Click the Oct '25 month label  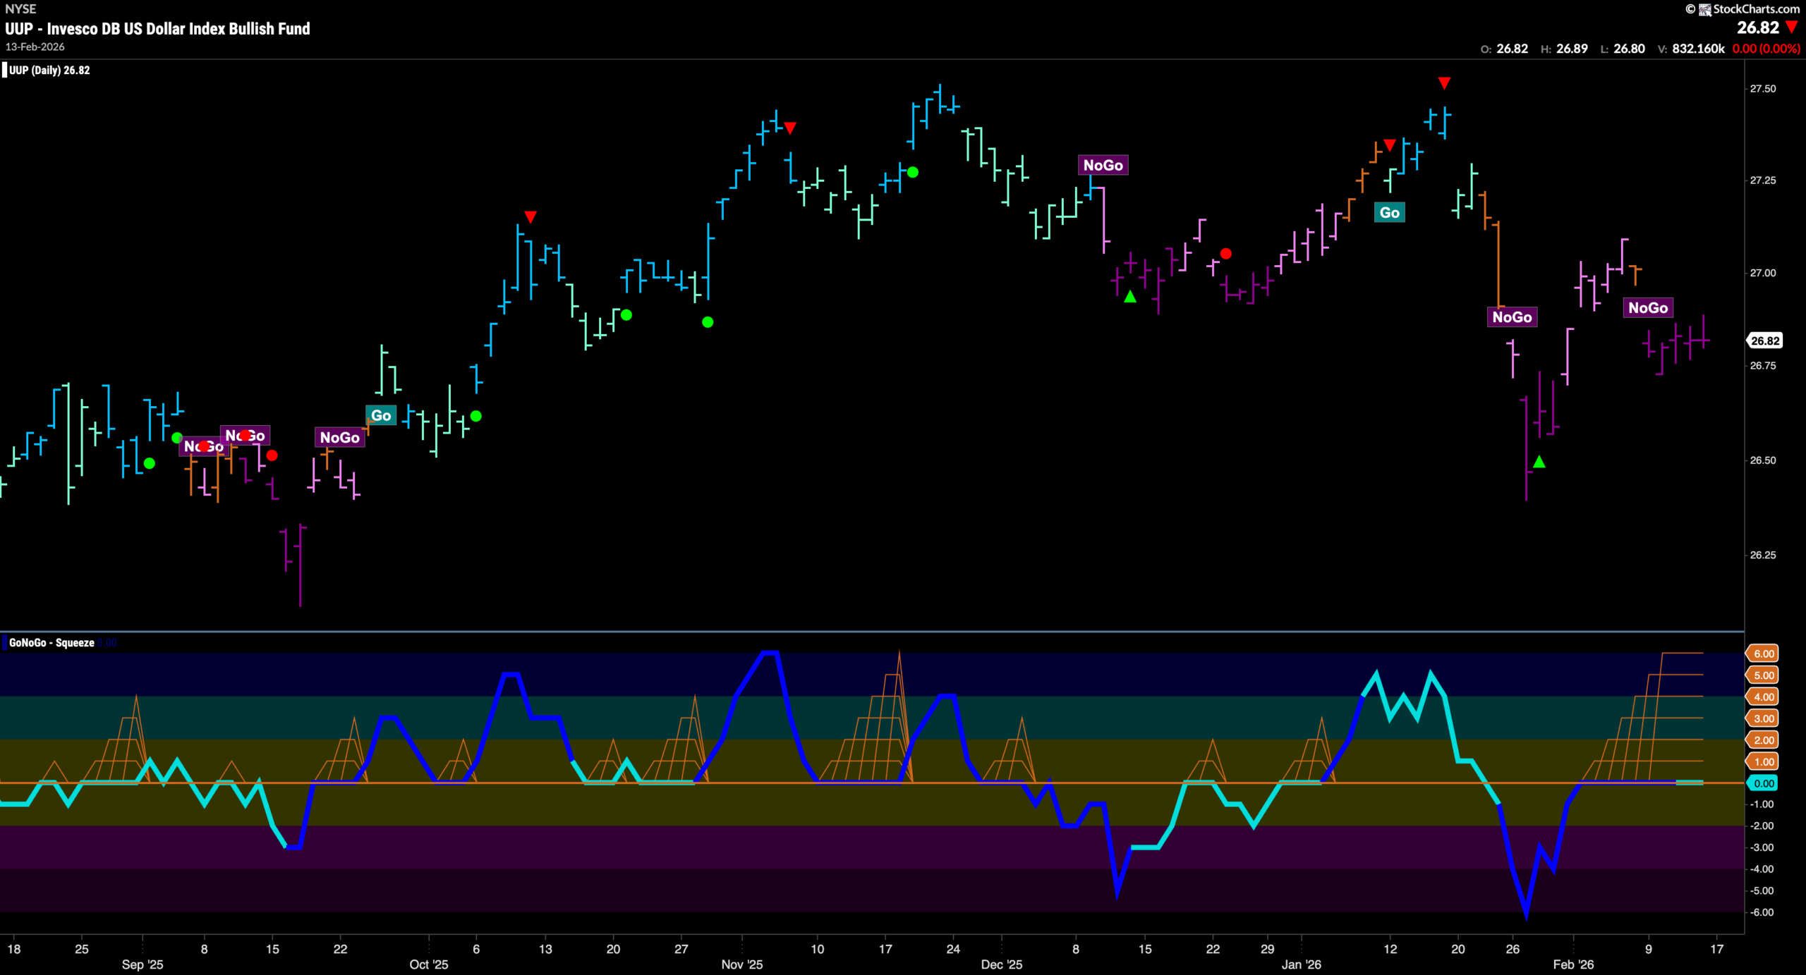(x=429, y=964)
